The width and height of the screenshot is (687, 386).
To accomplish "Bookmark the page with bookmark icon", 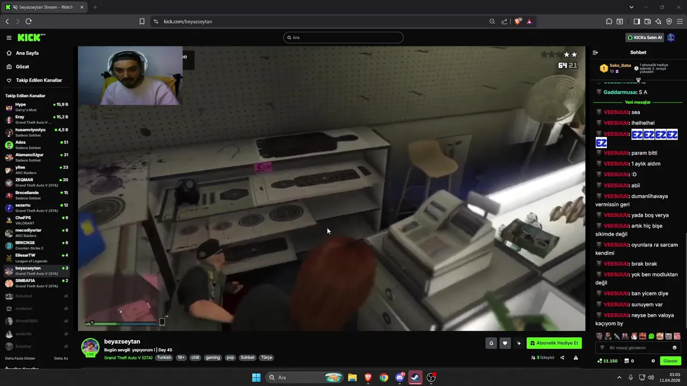I will 142,21.
